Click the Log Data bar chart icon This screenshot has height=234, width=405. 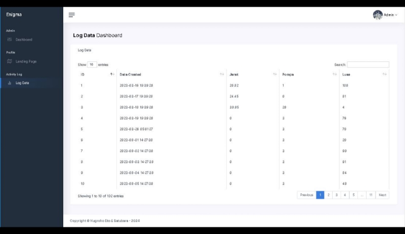coord(10,83)
